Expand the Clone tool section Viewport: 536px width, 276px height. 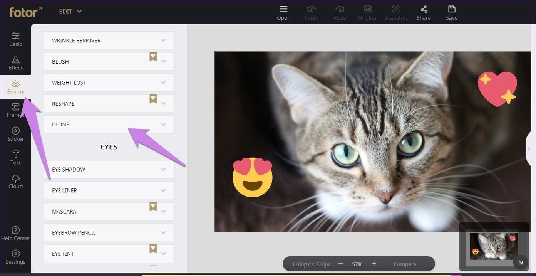[109, 125]
